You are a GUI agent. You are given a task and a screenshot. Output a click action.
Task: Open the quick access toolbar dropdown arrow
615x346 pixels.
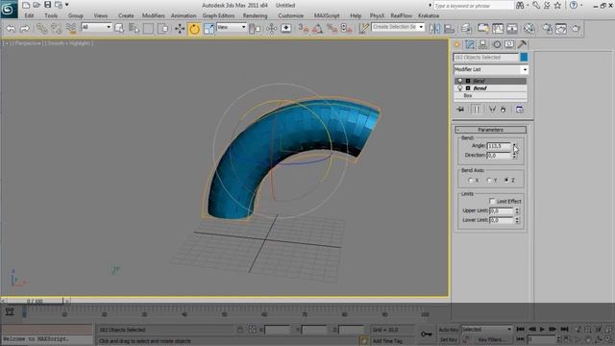[x=66, y=5]
